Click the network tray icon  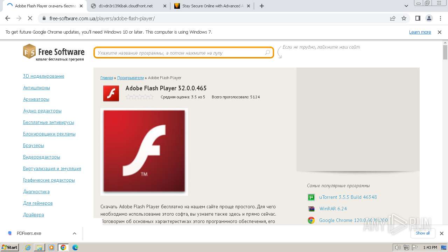(406, 247)
